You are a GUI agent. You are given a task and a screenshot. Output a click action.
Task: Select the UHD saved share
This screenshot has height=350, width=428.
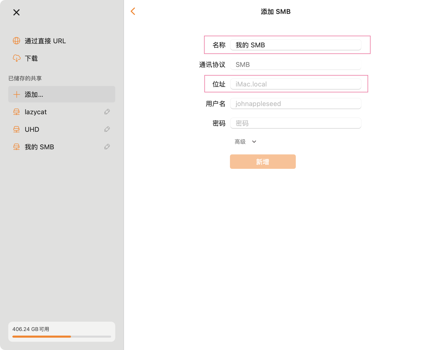pos(32,129)
